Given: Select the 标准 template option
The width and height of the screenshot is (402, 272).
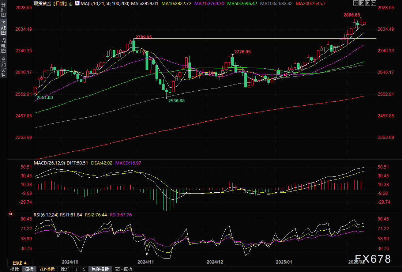Looking at the screenshot, I should [x=65, y=269].
